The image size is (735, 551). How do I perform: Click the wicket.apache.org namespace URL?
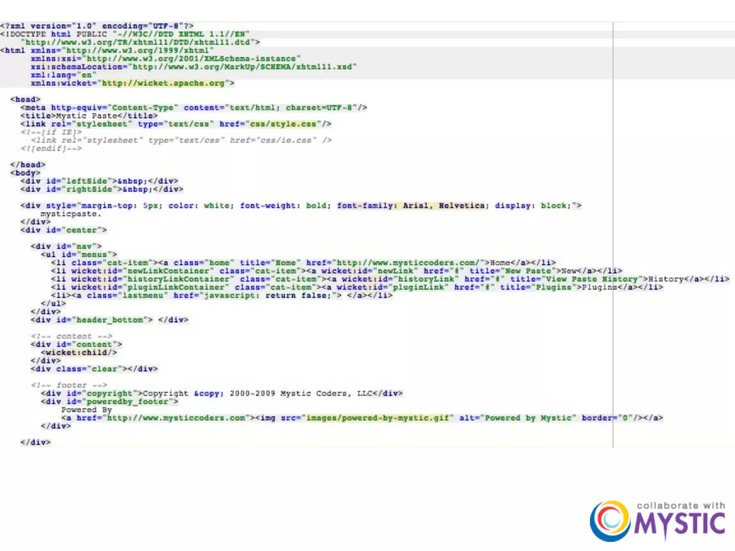pos(163,83)
